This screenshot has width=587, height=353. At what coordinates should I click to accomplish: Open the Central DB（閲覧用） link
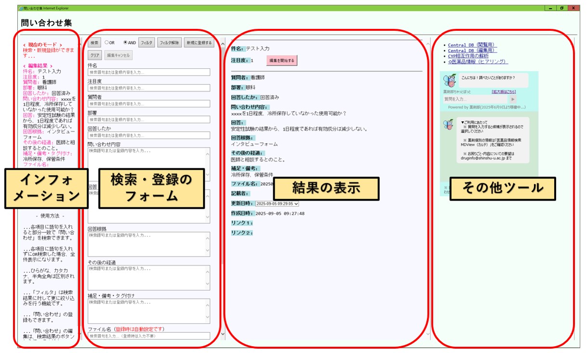[x=472, y=45]
